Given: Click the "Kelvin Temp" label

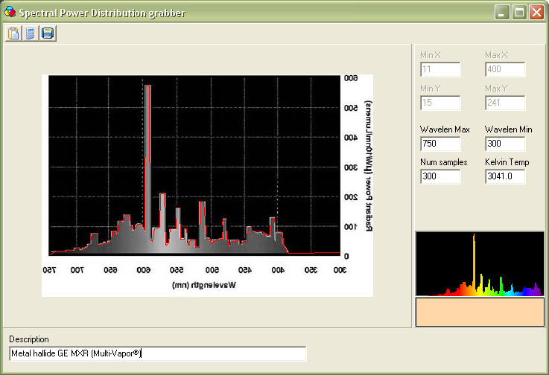Looking at the screenshot, I should tap(507, 162).
